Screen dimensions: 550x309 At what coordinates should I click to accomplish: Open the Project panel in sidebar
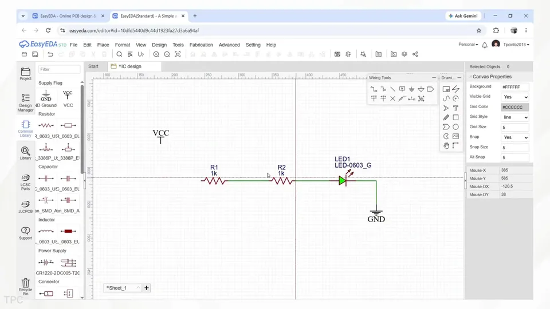point(25,74)
